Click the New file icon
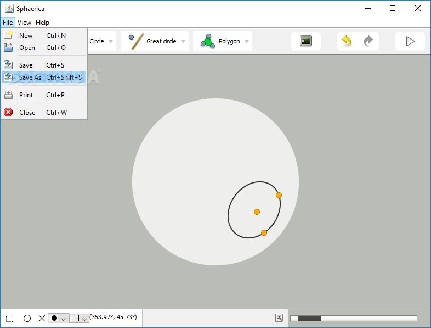Viewport: 431px width, 328px height. point(8,35)
